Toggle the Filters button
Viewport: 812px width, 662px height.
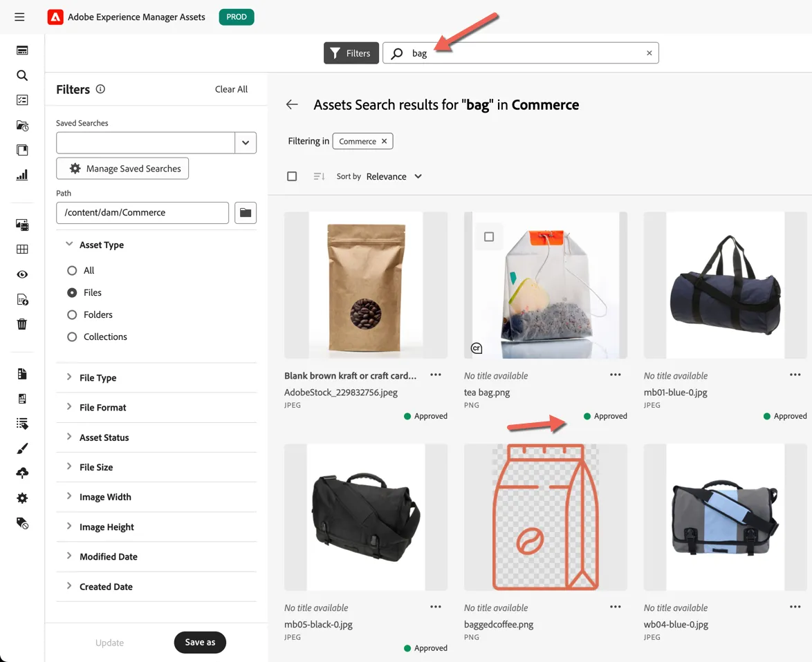[x=351, y=53]
